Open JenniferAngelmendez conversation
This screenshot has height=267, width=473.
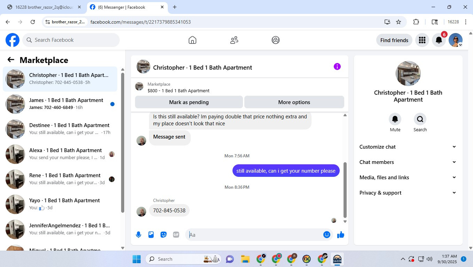60,229
